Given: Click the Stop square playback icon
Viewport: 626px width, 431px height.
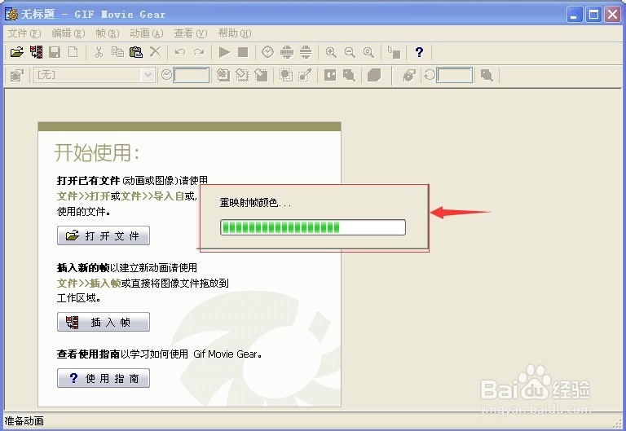Looking at the screenshot, I should [x=243, y=52].
